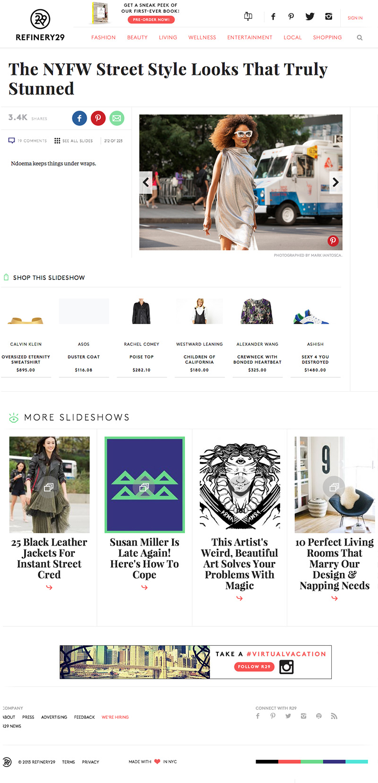Click the Pre-Order Now button
Screen dimensions: 378x783
point(151,19)
